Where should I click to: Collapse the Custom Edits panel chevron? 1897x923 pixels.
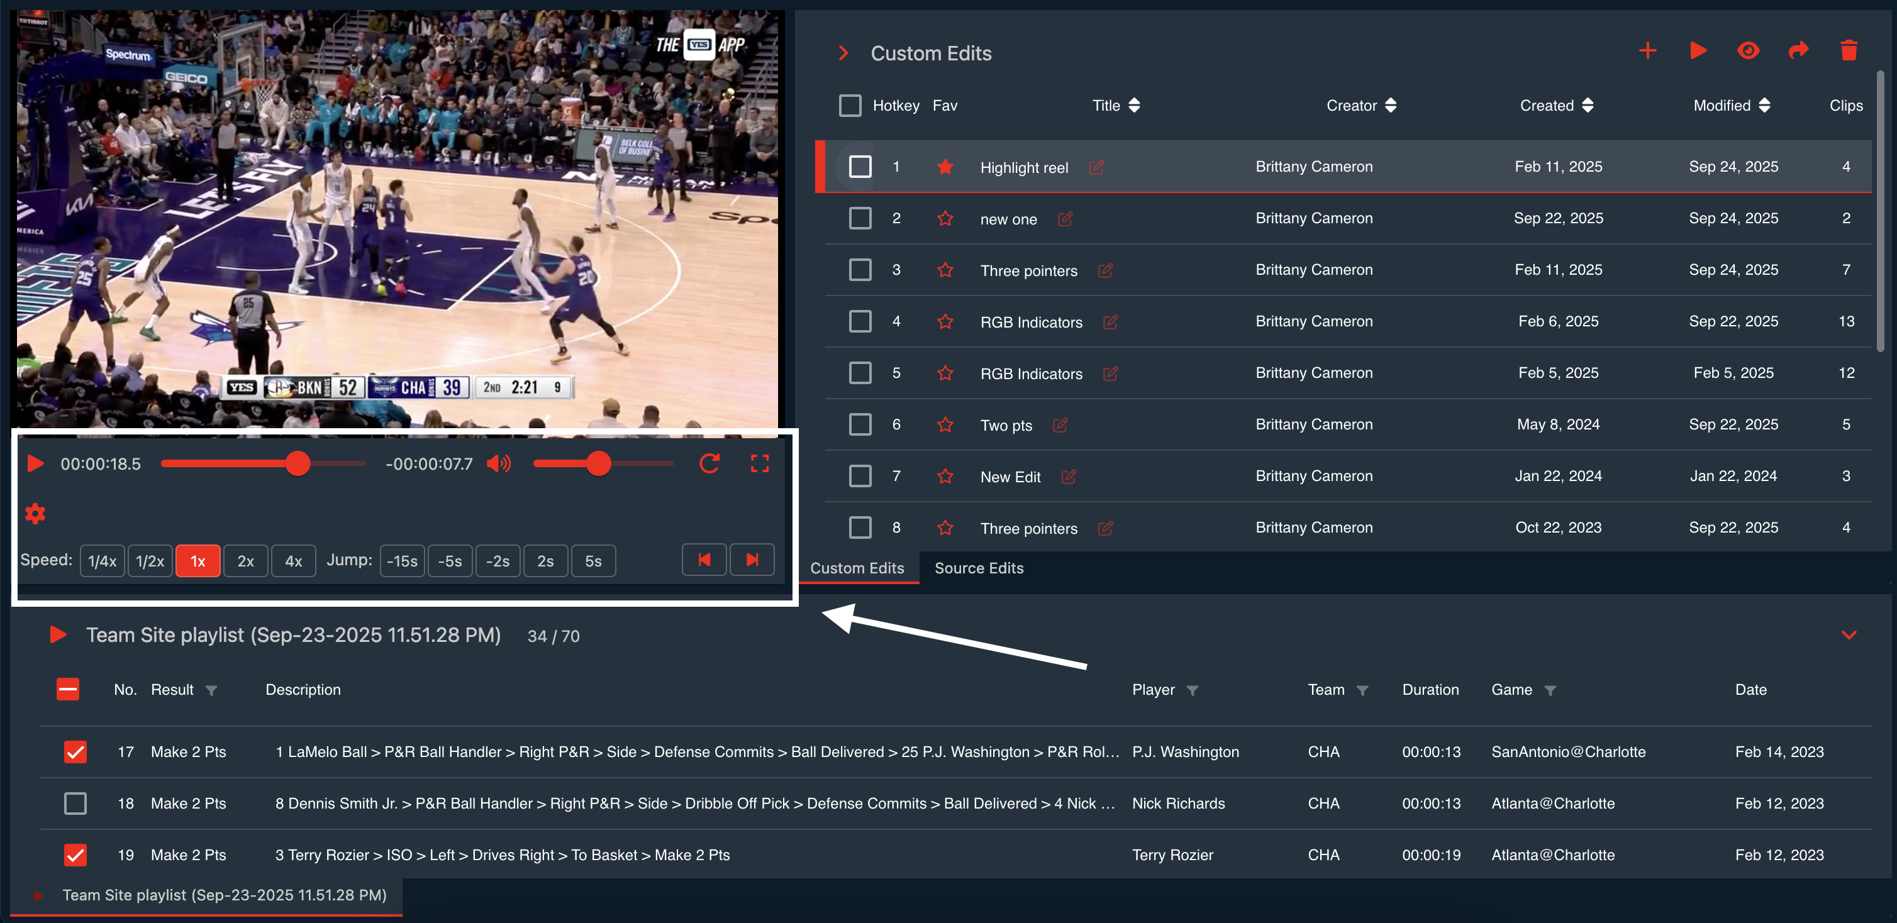point(844,53)
